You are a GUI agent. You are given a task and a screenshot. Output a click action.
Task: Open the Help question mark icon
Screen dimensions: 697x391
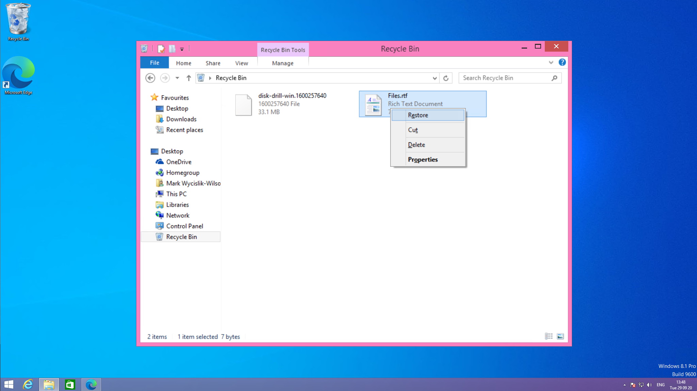(x=562, y=62)
